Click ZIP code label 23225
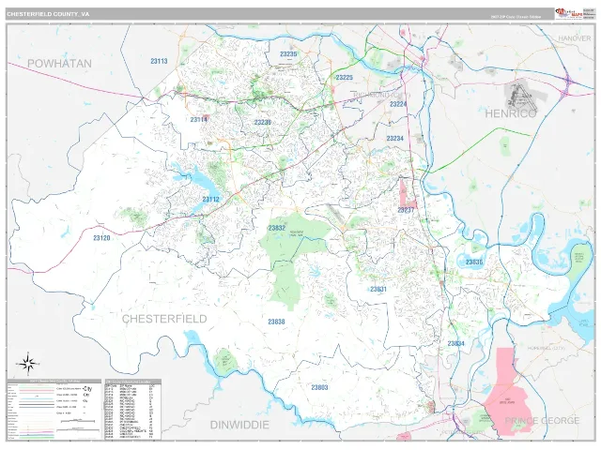This screenshot has width=601, height=450. coord(345,77)
